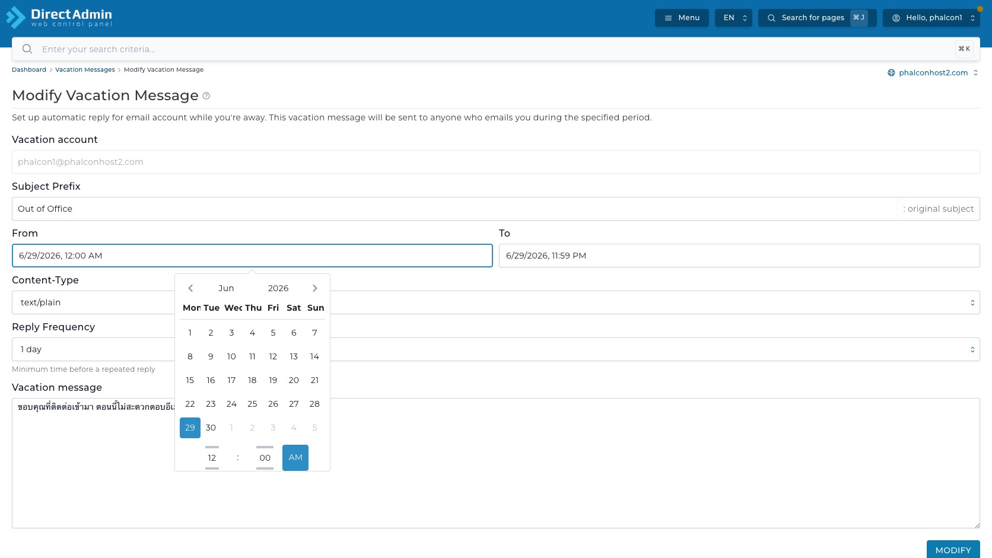Pick June 28 in the calendar

tap(314, 404)
